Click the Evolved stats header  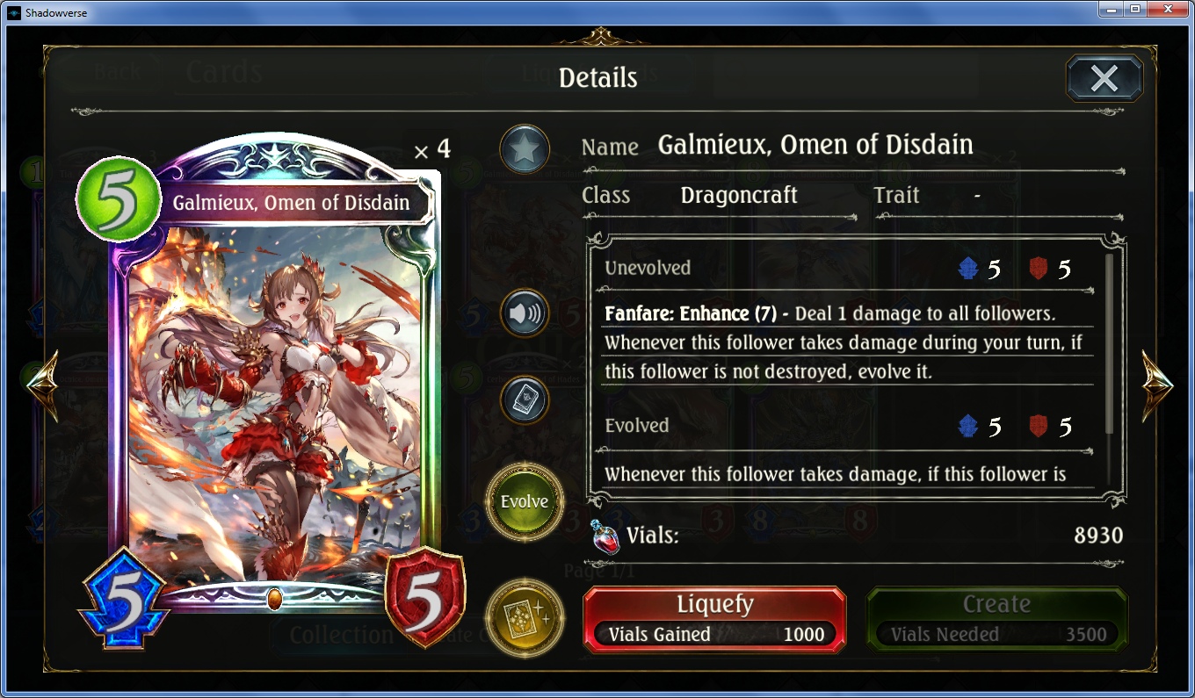point(637,426)
